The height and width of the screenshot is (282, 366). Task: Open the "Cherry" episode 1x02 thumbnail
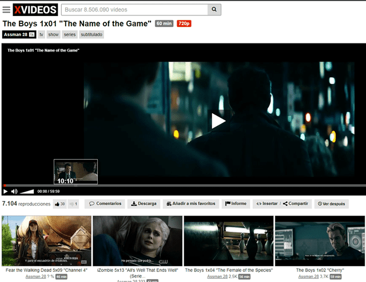point(319,241)
